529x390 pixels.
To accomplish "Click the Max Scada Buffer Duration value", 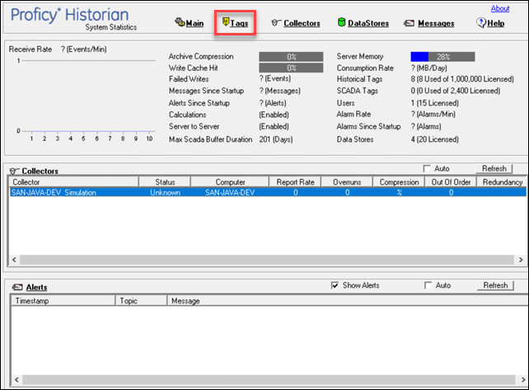I will (x=276, y=139).
